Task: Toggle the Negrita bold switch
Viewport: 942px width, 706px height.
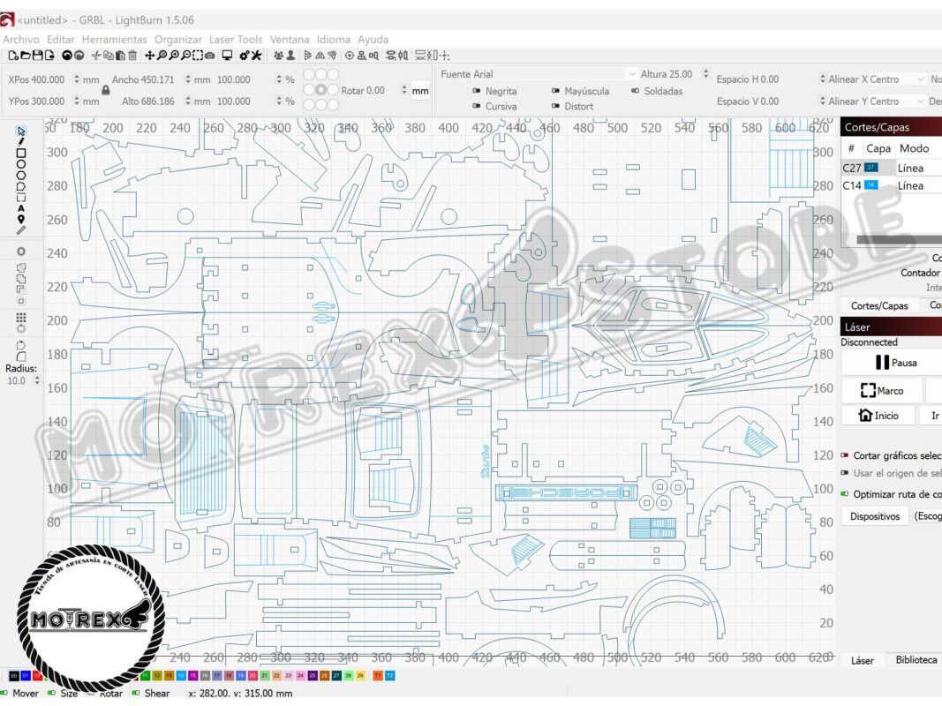Action: point(477,91)
